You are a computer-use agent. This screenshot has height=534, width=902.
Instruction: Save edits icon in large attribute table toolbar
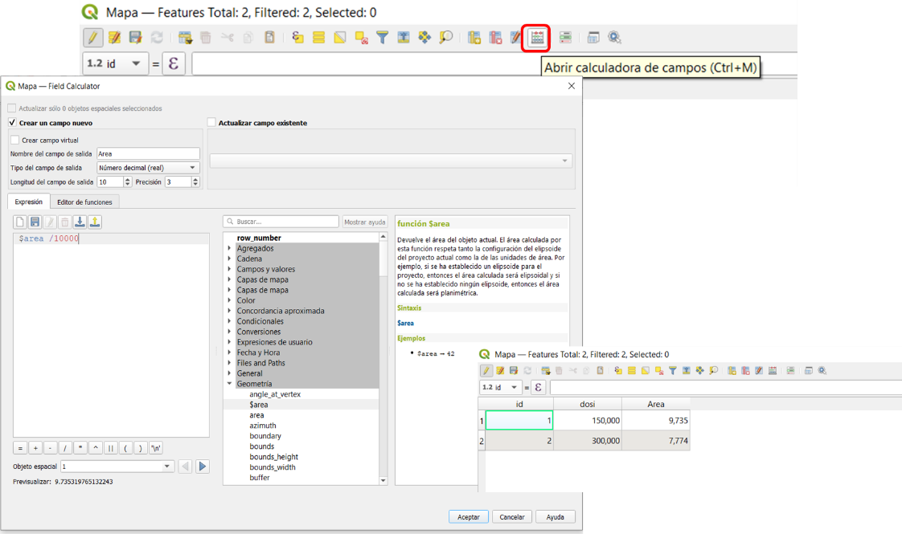coord(135,38)
